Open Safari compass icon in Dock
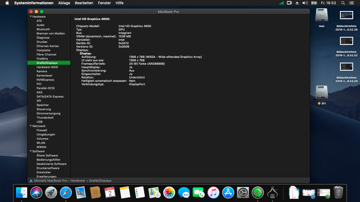The width and height of the screenshot is (360, 202). [x=66, y=193]
